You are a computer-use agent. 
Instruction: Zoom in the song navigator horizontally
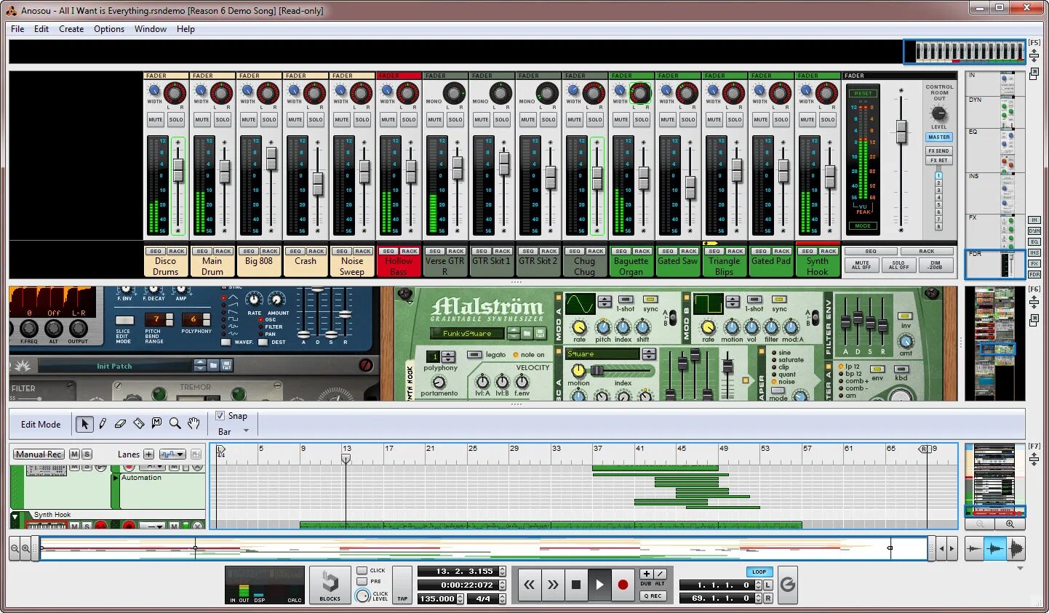(25, 549)
